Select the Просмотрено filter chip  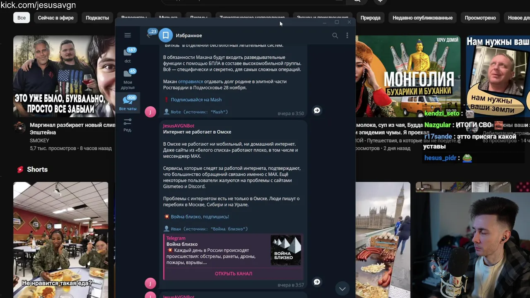click(x=480, y=18)
